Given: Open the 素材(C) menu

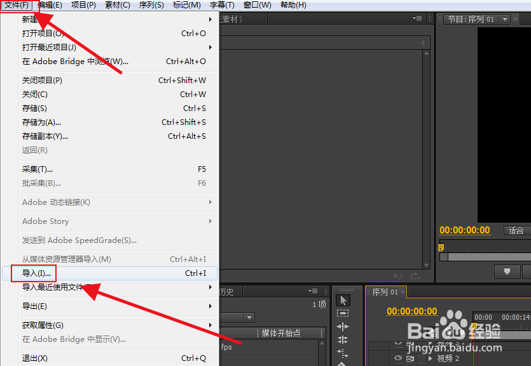Looking at the screenshot, I should (x=117, y=5).
